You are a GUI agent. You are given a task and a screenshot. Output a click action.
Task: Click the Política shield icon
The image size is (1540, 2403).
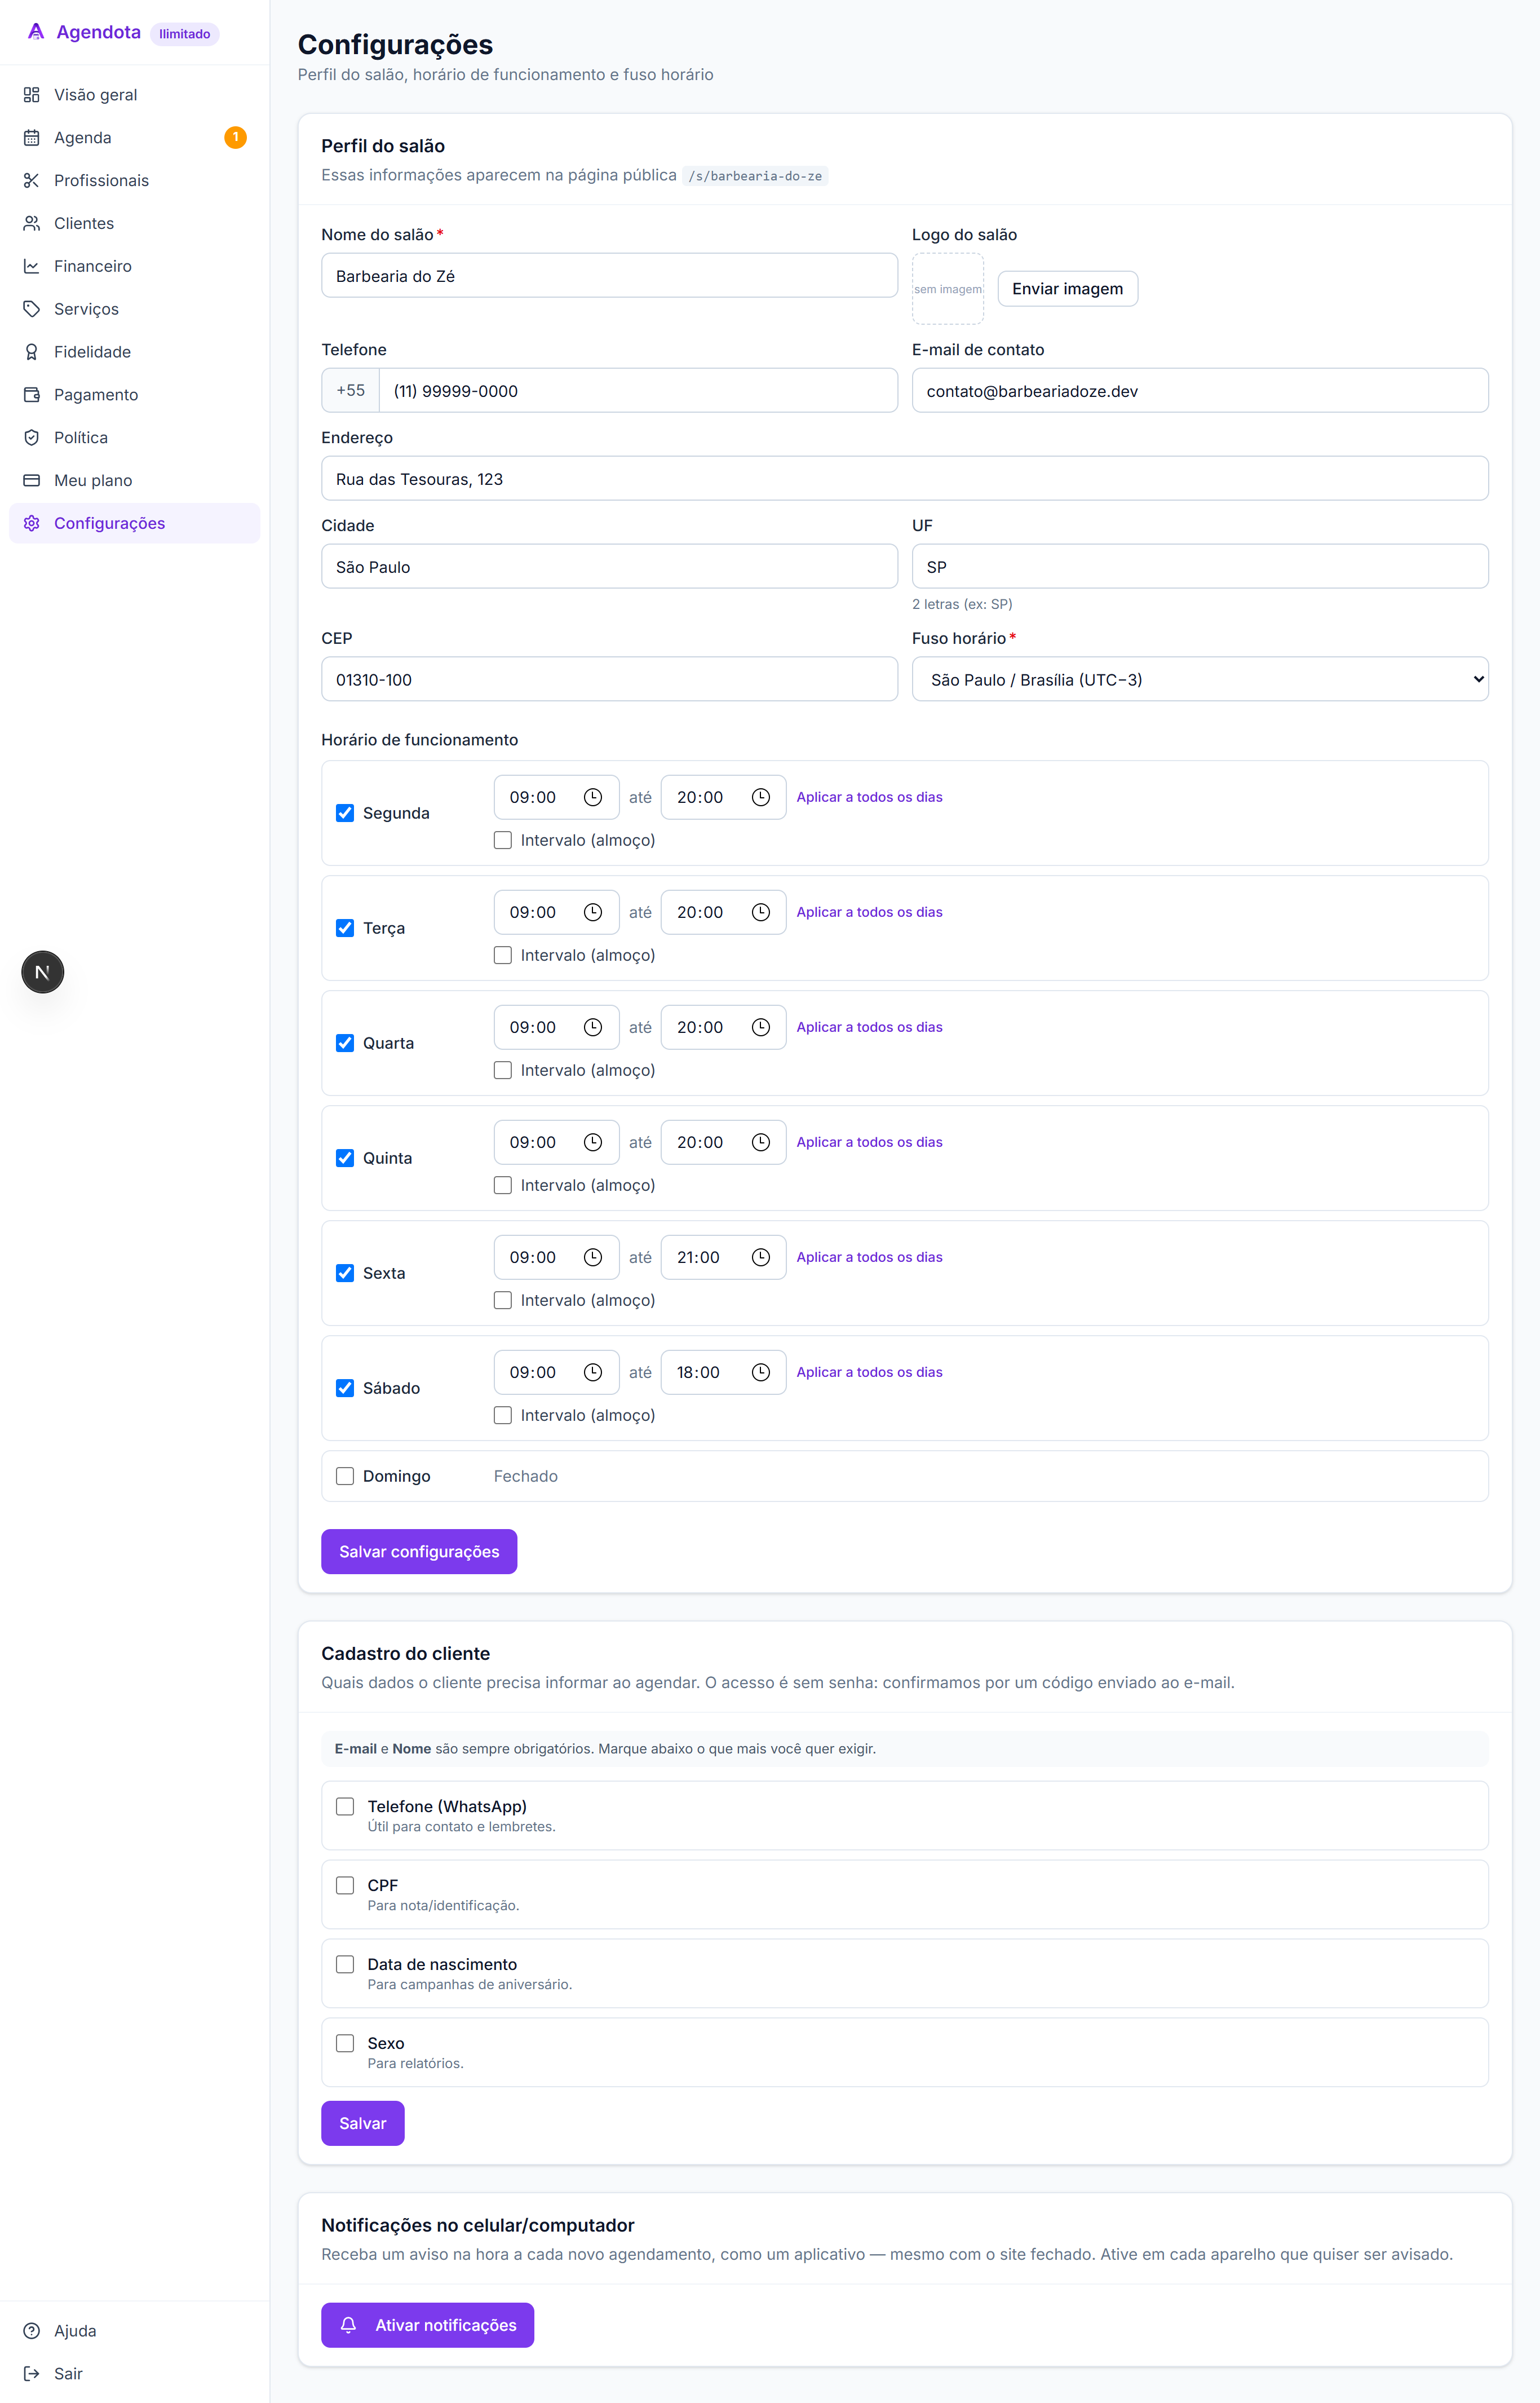(x=32, y=438)
